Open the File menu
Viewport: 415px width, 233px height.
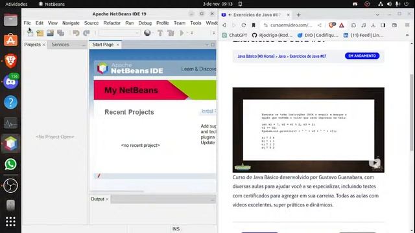[x=27, y=23]
